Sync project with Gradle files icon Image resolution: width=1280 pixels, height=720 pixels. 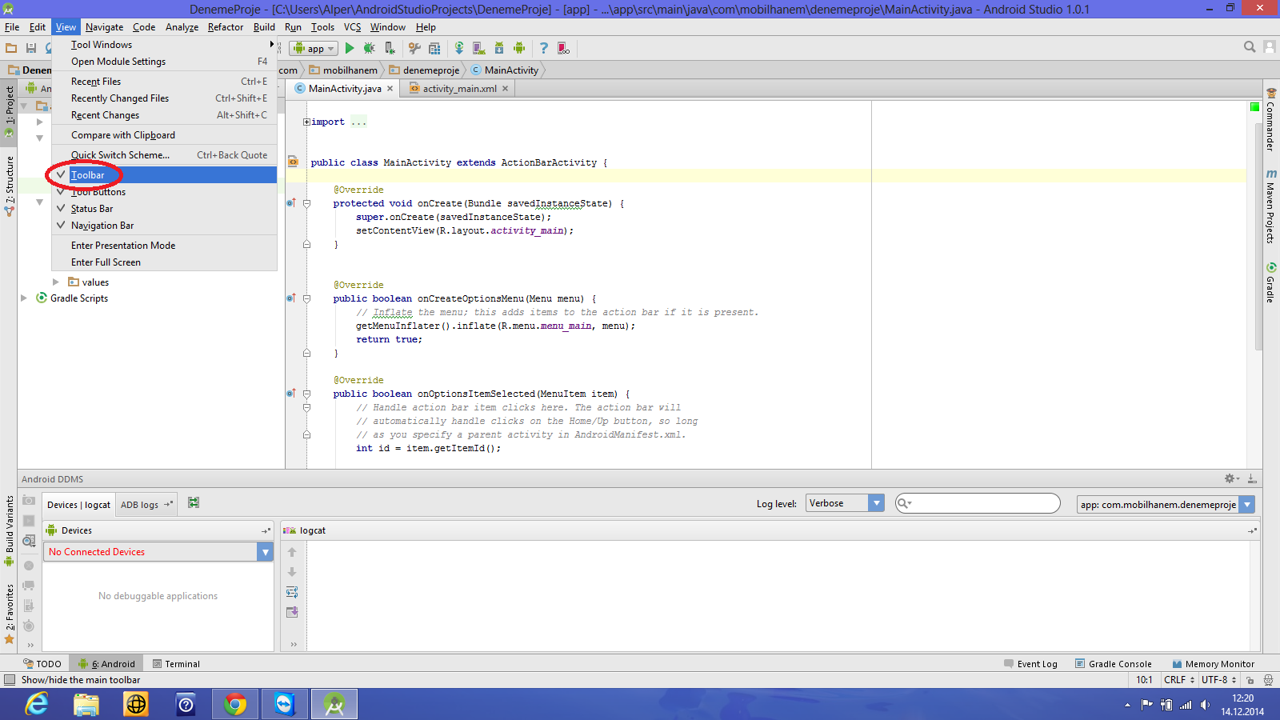[459, 48]
